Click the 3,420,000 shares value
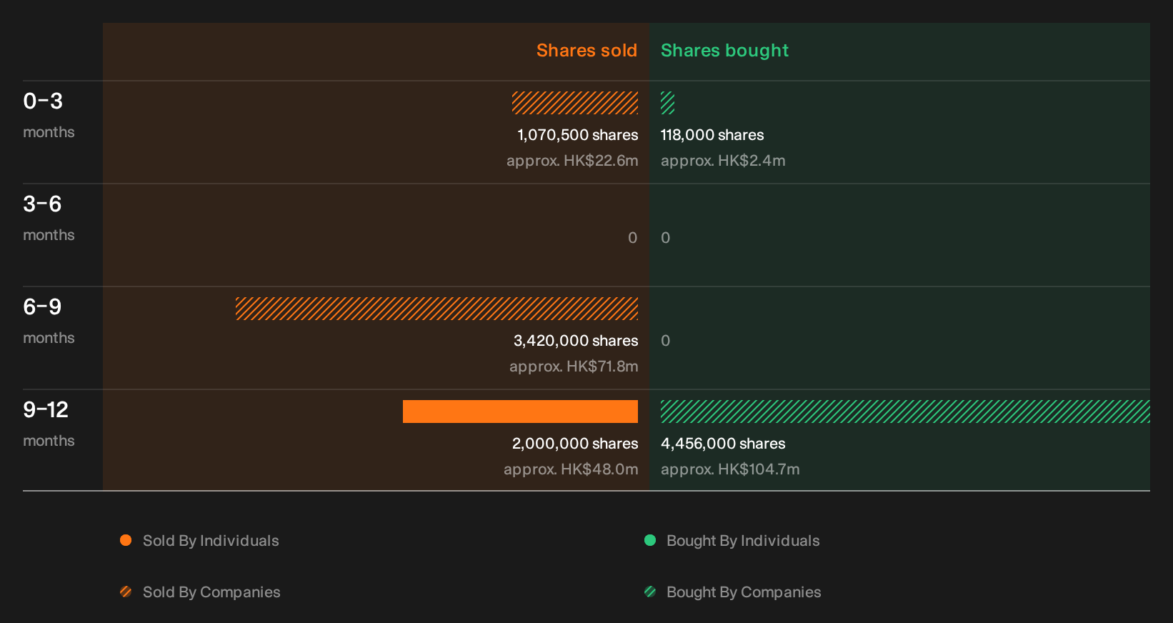This screenshot has height=623, width=1173. pos(576,341)
